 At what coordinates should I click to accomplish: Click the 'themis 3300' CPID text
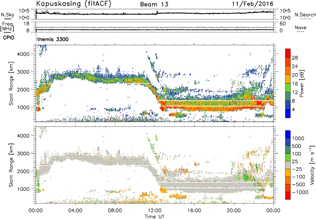tap(53, 39)
